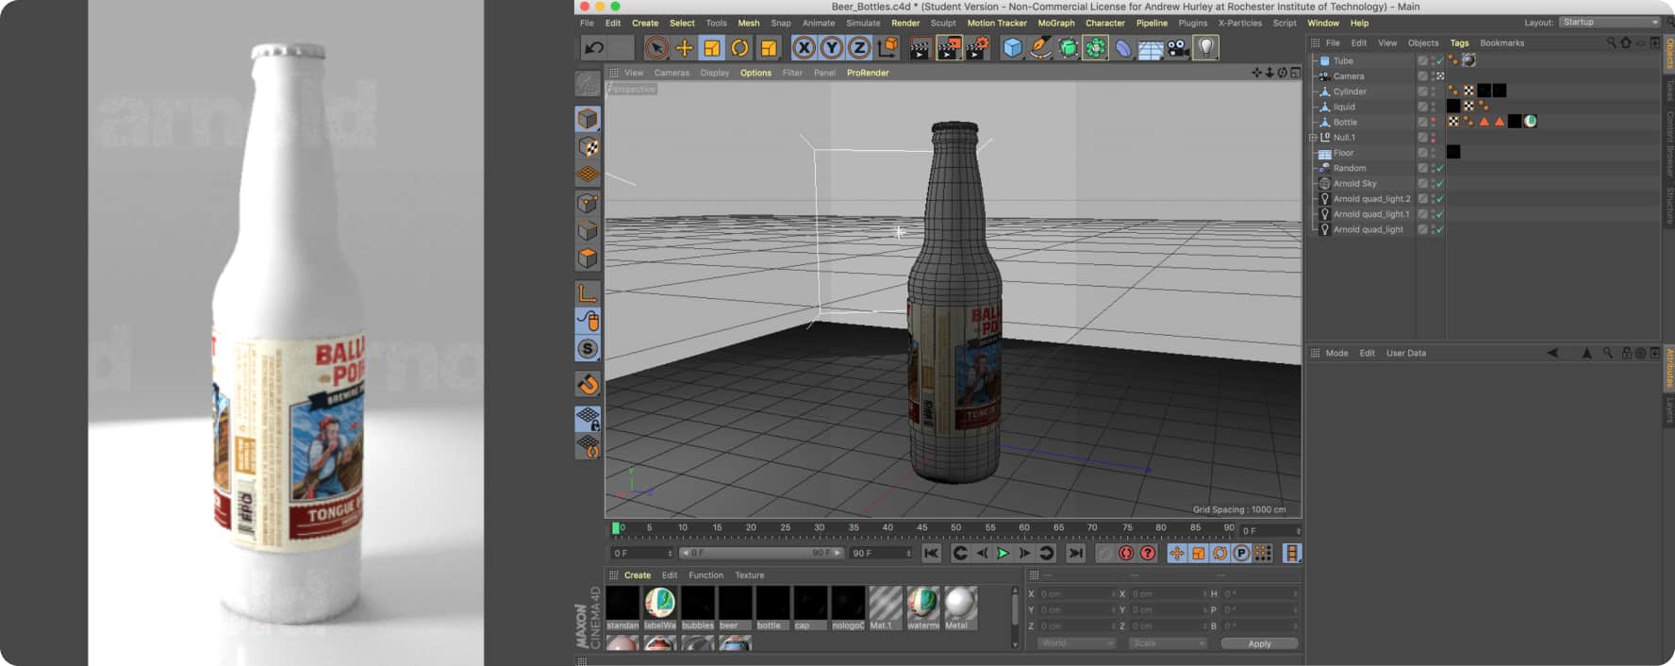
Task: Activate the Rotate tool in the toolbar
Action: click(740, 48)
